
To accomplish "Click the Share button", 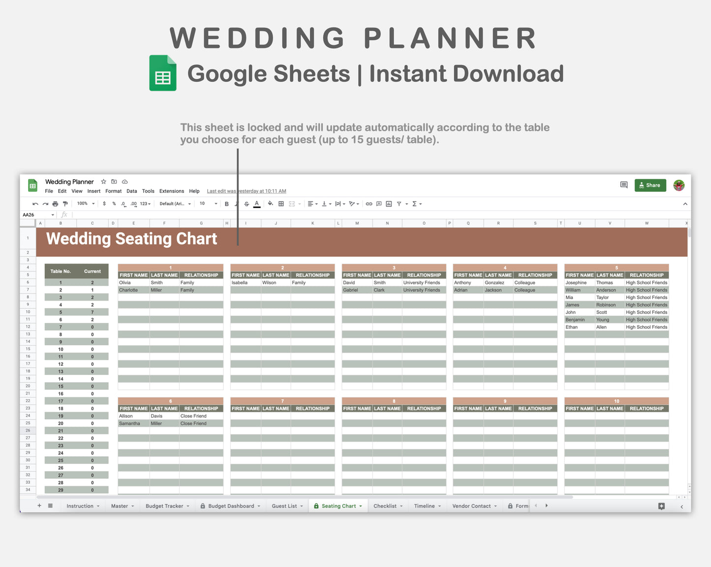I will click(650, 185).
